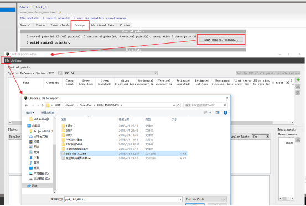Click the help question mark icon
This screenshot has width=306, height=206.
[x=225, y=113]
